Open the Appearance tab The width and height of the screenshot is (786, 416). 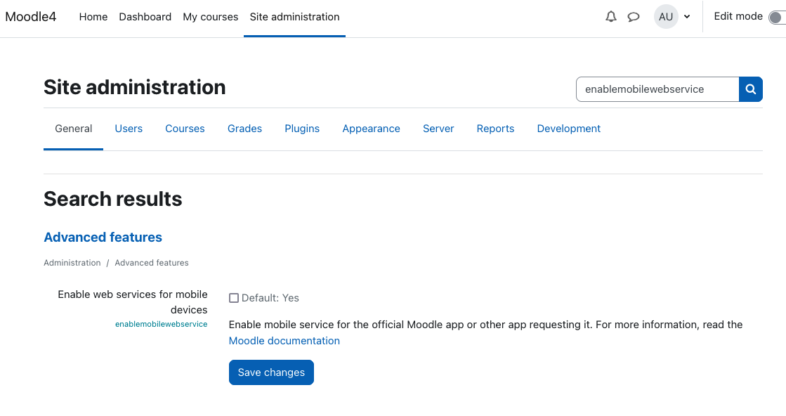[x=371, y=129]
